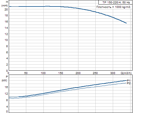This screenshot has height=113, width=141.
Task: Click the Q(m3/h) axis label
Action: (x=126, y=73)
